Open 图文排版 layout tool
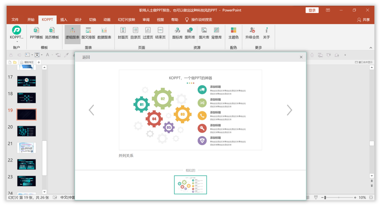Viewport: 381px width, 206px height. coord(88,33)
